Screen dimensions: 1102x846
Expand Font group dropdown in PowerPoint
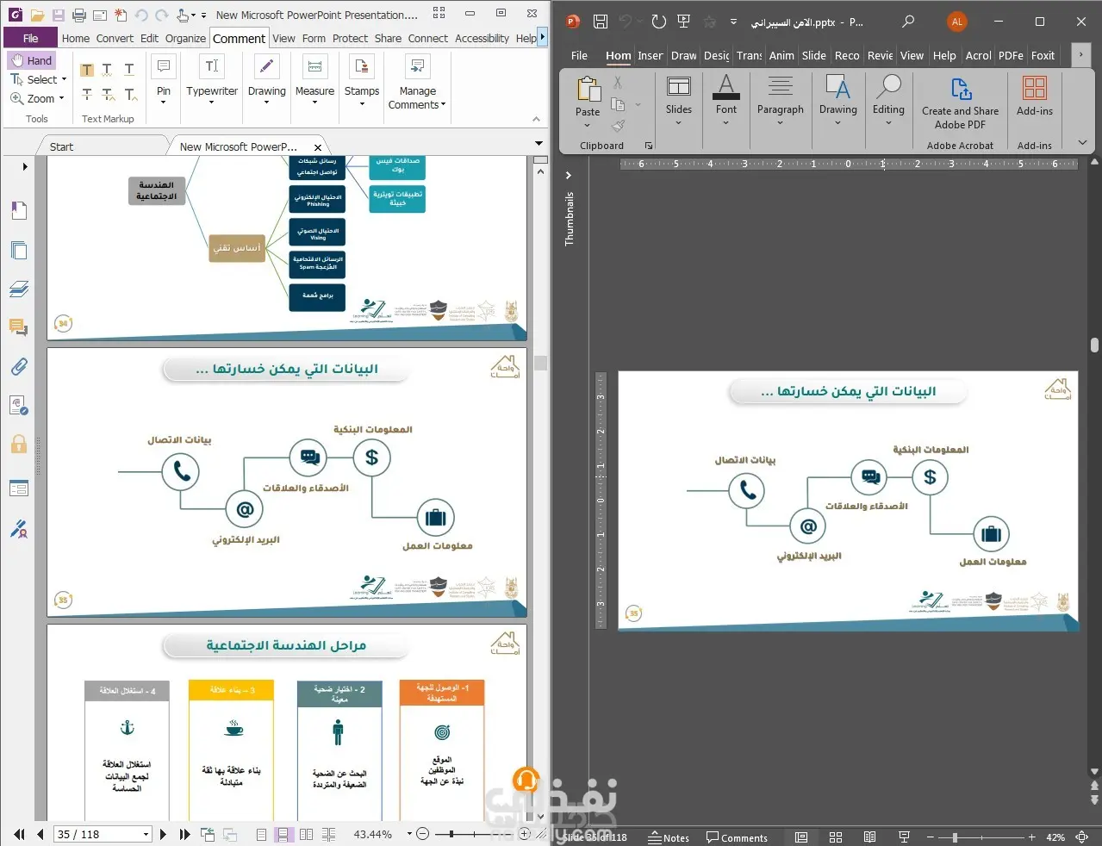pyautogui.click(x=726, y=123)
